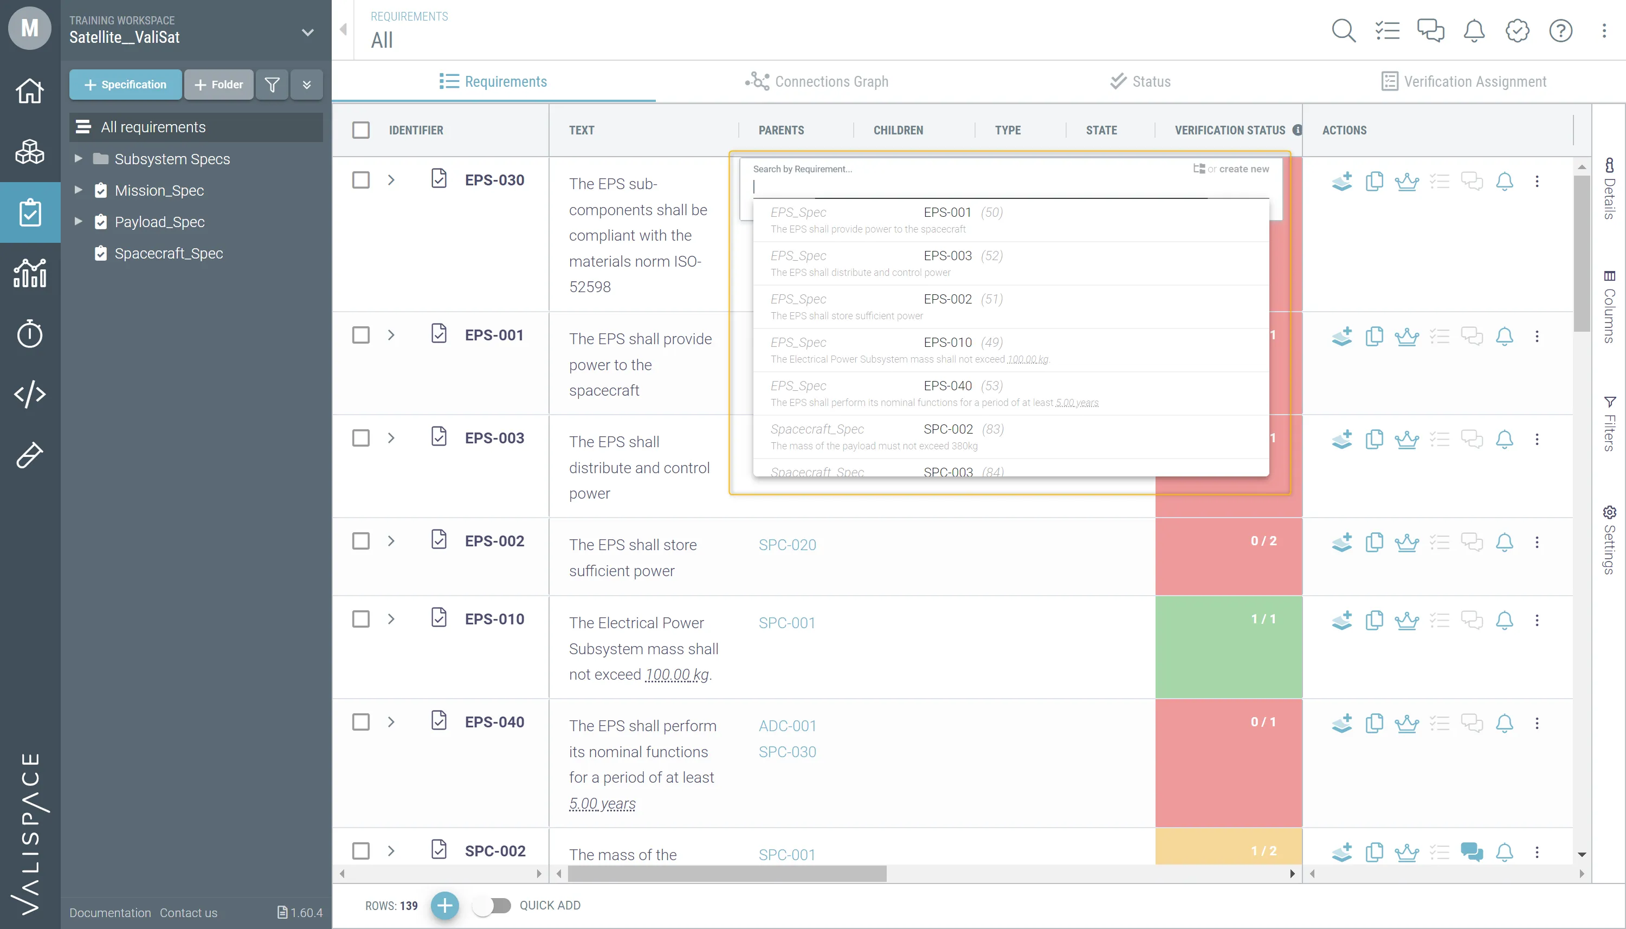Open the Verification Assignment tab
Image resolution: width=1626 pixels, height=929 pixels.
tap(1463, 82)
